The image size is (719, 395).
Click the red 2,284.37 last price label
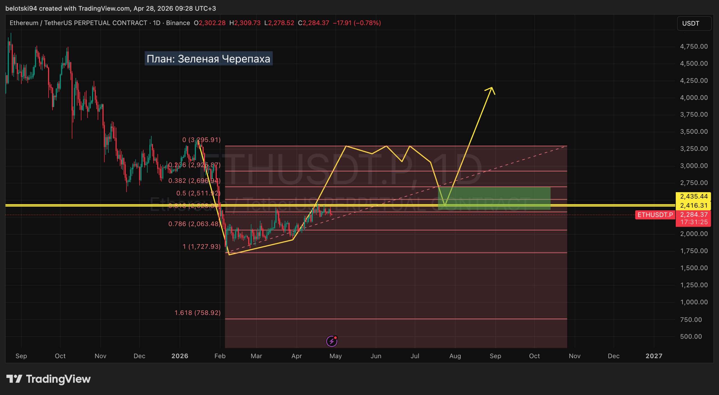pyautogui.click(x=693, y=215)
